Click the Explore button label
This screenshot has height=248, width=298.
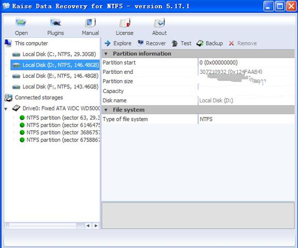123,43
